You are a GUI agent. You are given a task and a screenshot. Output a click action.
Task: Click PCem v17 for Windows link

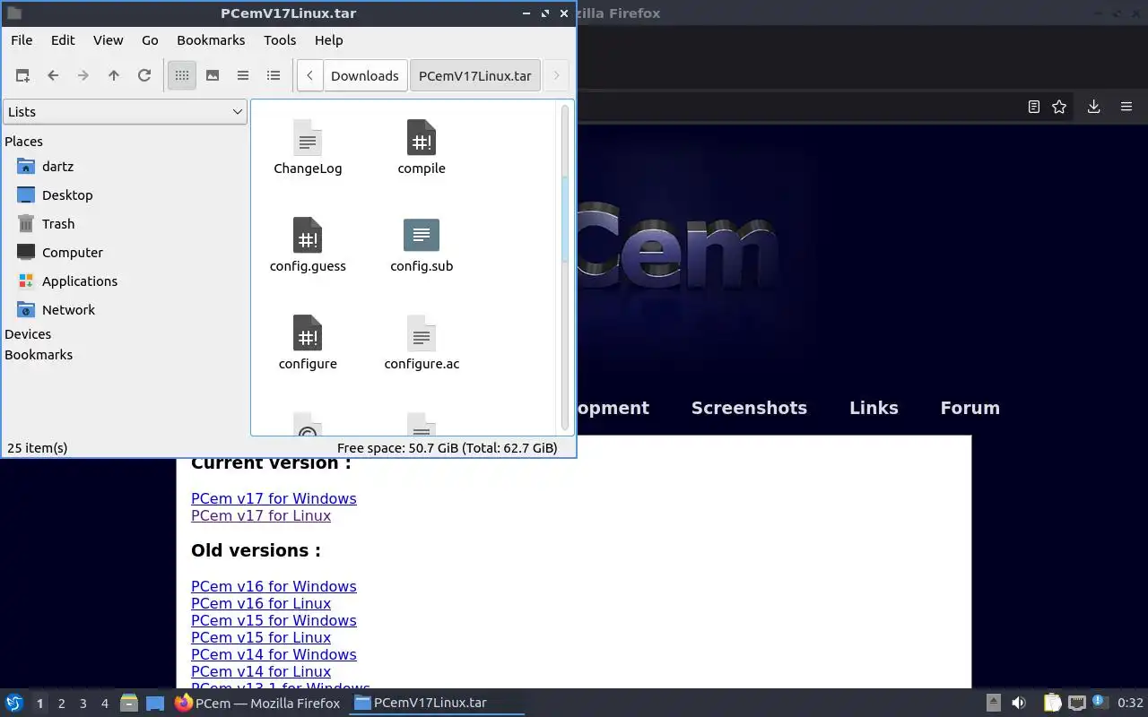(274, 498)
